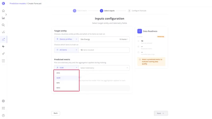The height and width of the screenshot is (119, 212).
Task: Click the Target entity label
Action: point(60,31)
